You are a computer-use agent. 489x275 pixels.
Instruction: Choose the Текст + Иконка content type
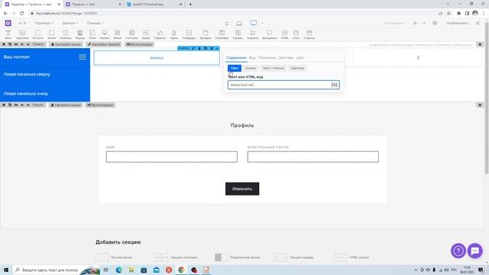point(274,68)
